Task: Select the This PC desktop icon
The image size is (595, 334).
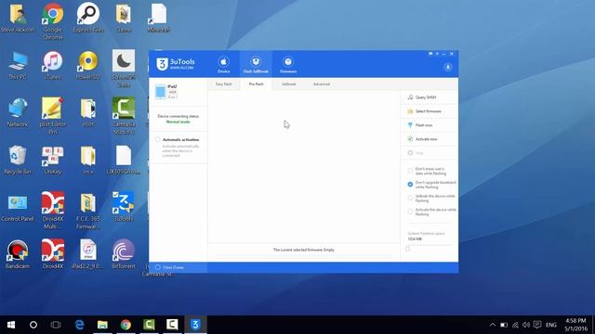Action: (x=18, y=65)
